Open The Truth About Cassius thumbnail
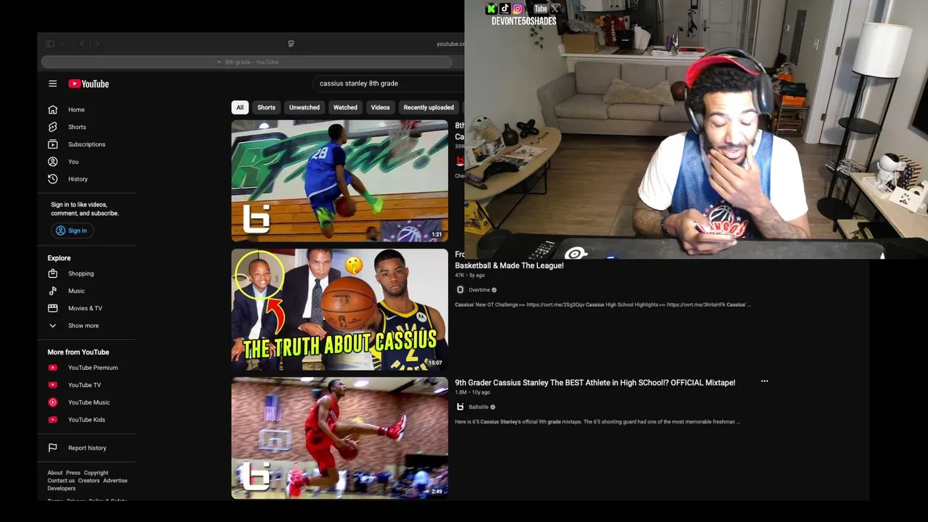 [x=339, y=310]
